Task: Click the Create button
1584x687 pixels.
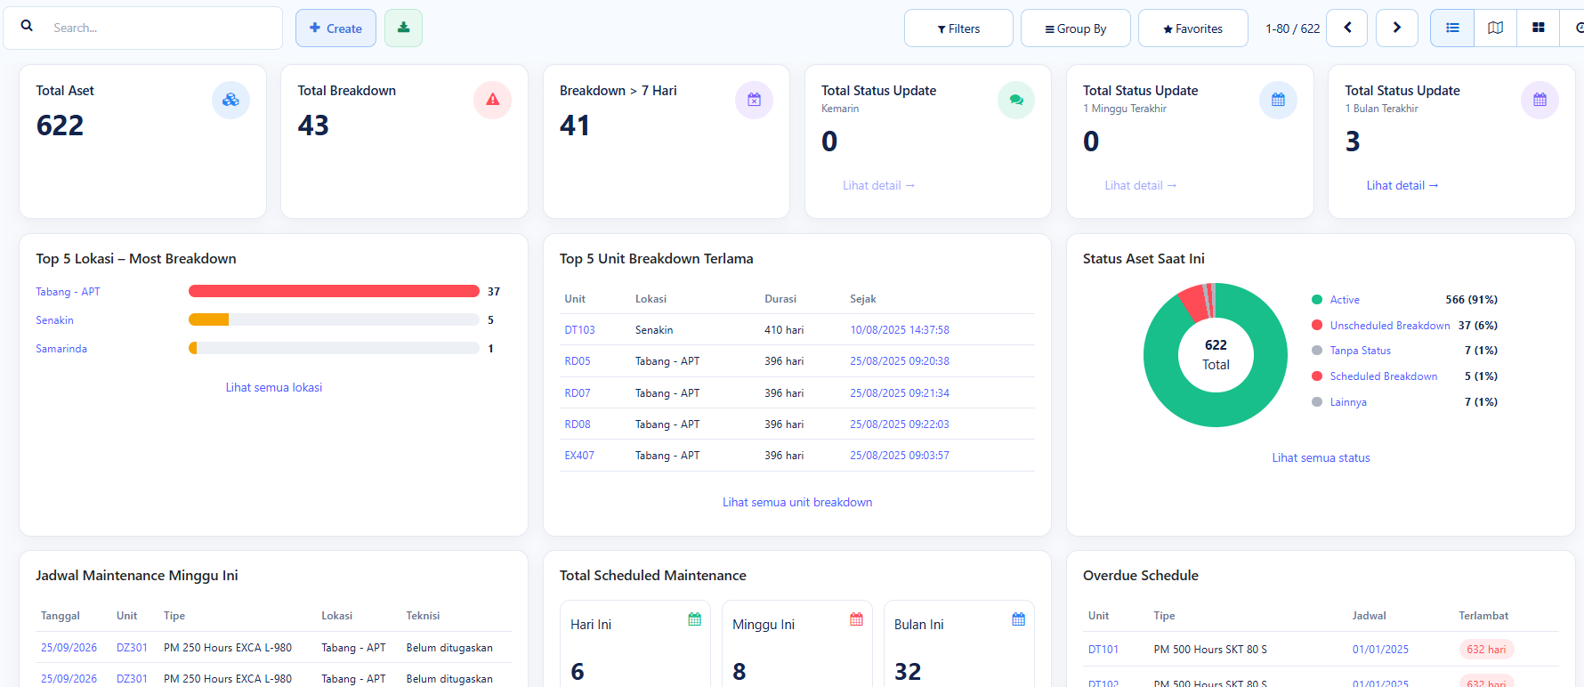Action: pyautogui.click(x=335, y=28)
